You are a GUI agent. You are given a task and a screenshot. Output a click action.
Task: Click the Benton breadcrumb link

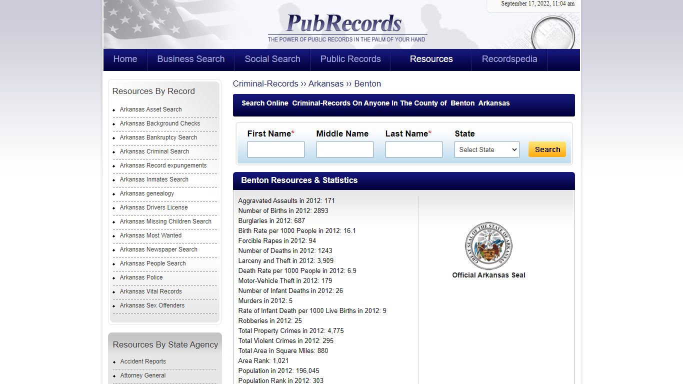[x=367, y=83]
